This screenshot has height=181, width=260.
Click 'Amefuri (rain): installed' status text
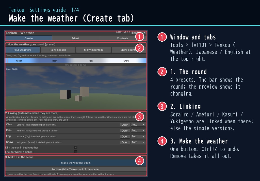pyautogui.click(x=37, y=131)
